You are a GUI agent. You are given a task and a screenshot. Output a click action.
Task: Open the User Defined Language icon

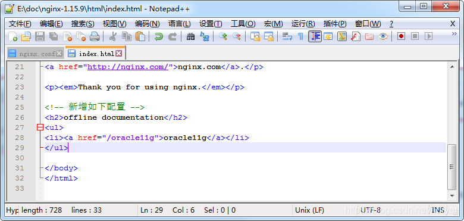pos(328,36)
